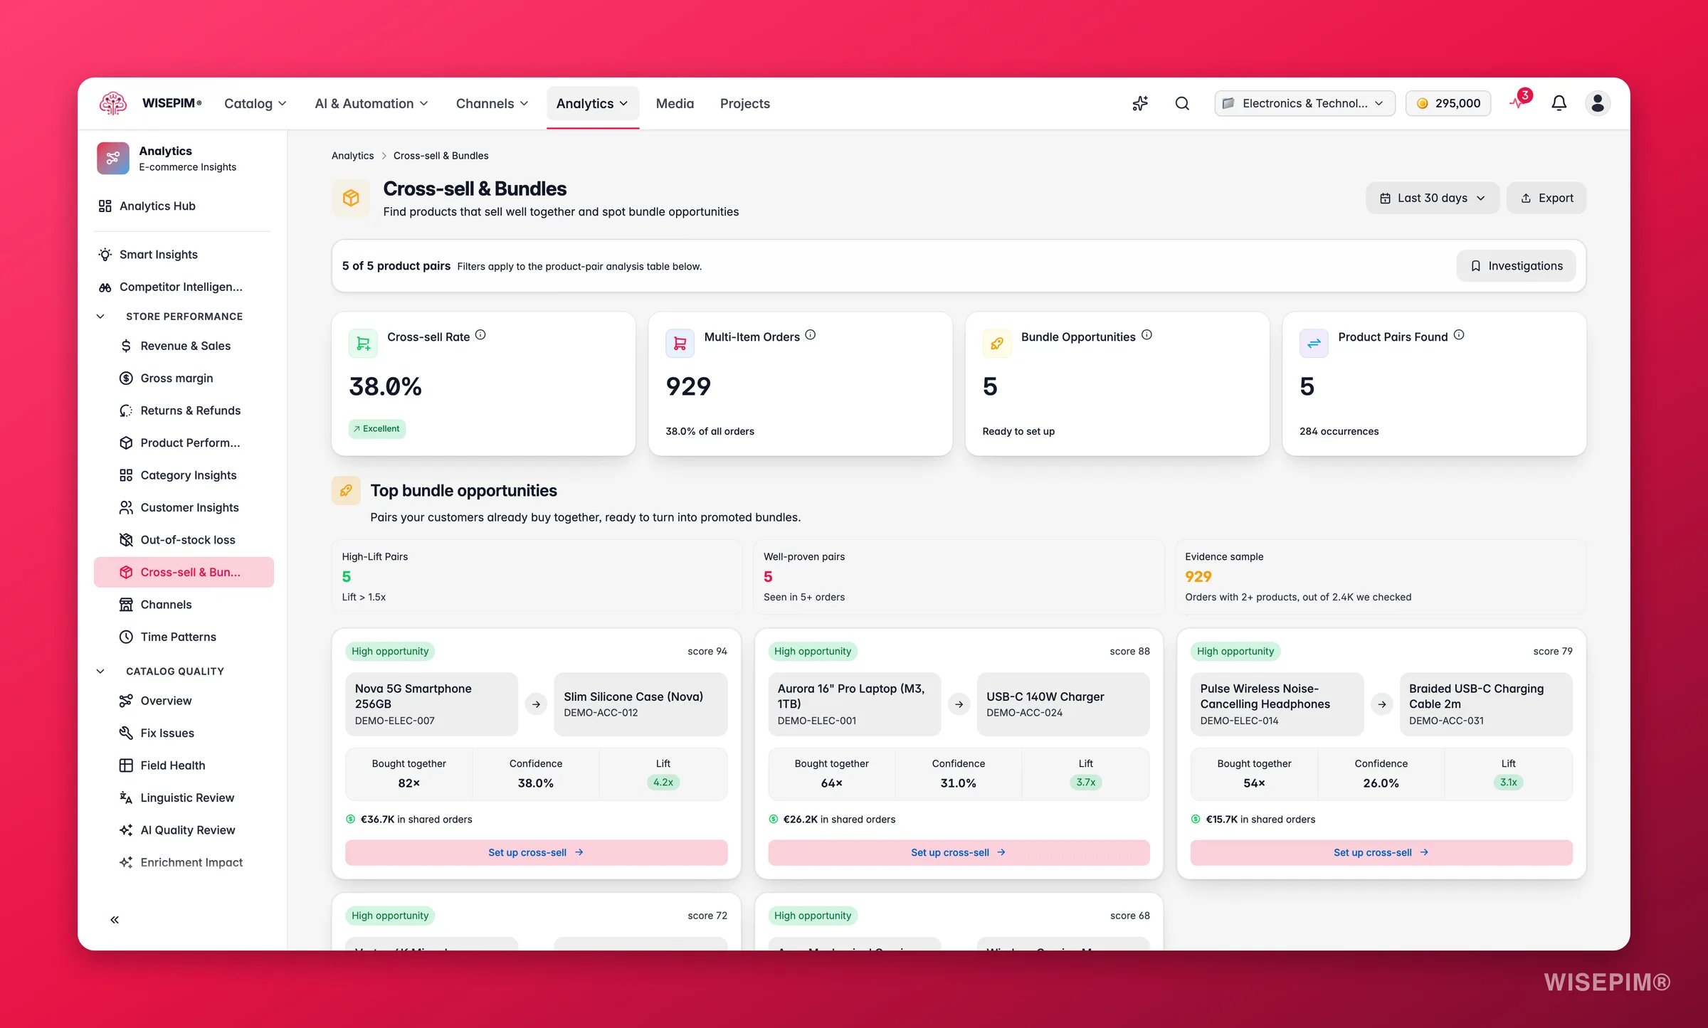Screen dimensions: 1708x1028
Task: Collapse the sidebar with double-chevron icon
Action: [x=115, y=919]
